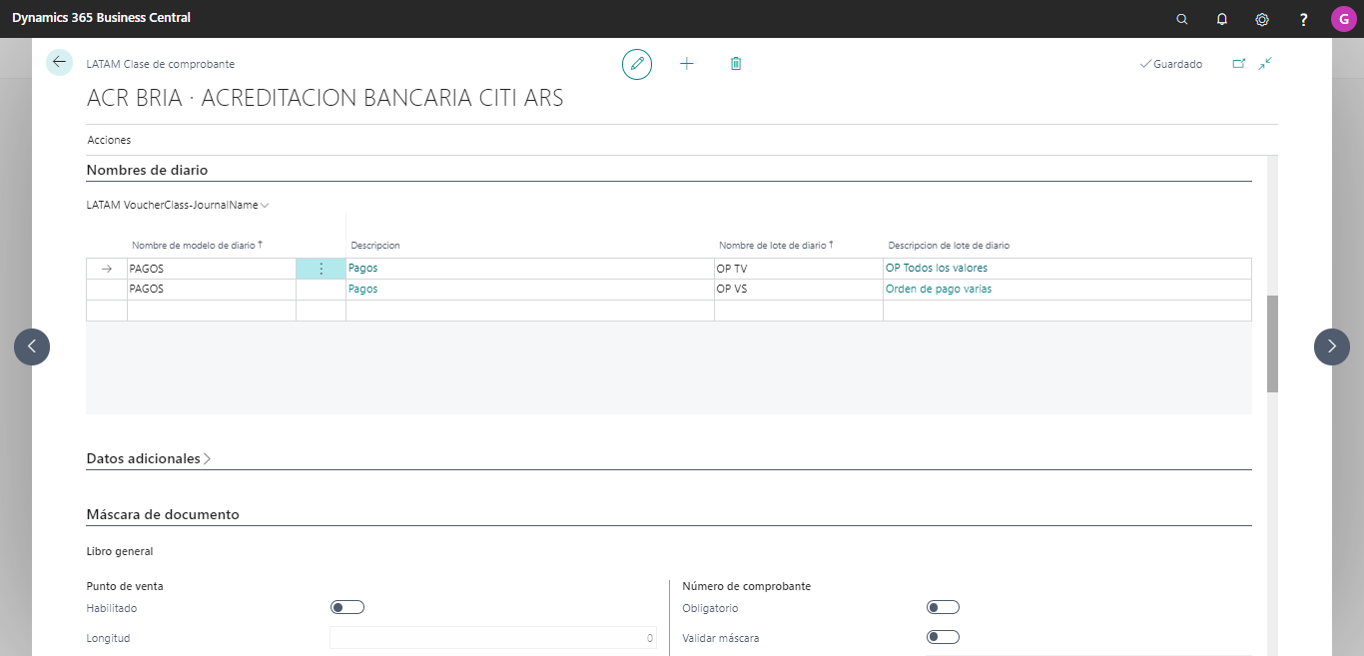This screenshot has height=656, width=1364.
Task: Open OP Todos los valores link
Action: (x=937, y=268)
